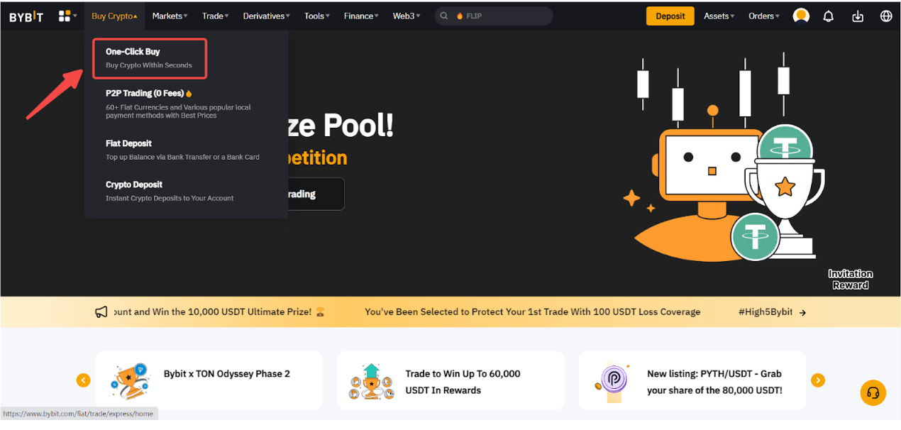The image size is (901, 430).
Task: Expand the Markets dropdown
Action: click(x=170, y=16)
